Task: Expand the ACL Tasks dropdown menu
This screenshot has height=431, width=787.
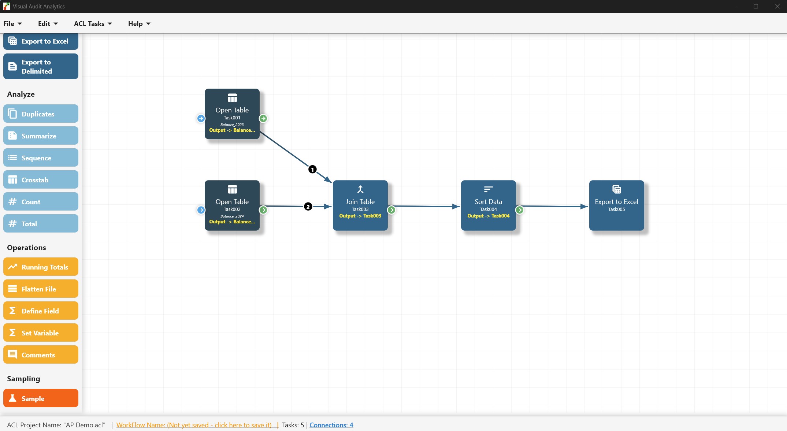Action: click(x=93, y=24)
